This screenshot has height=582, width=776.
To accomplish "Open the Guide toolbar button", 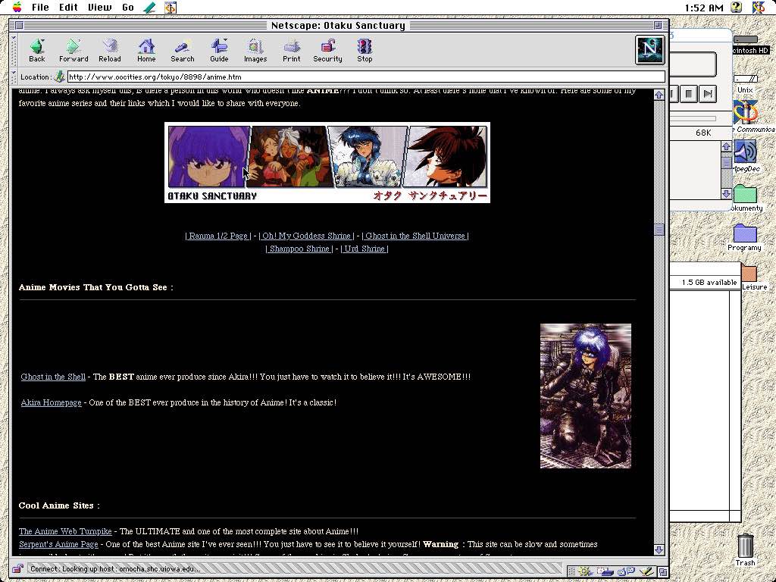I will tap(219, 51).
